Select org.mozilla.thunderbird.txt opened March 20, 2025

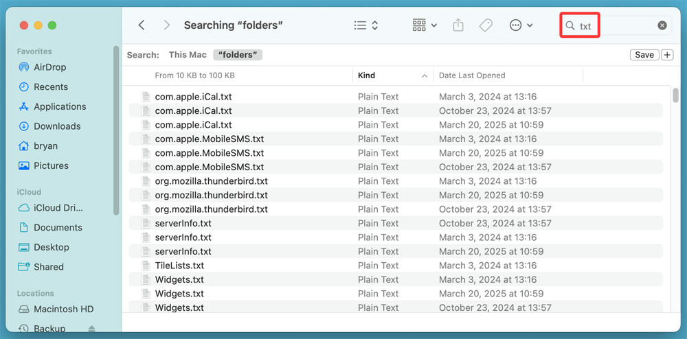(396, 195)
